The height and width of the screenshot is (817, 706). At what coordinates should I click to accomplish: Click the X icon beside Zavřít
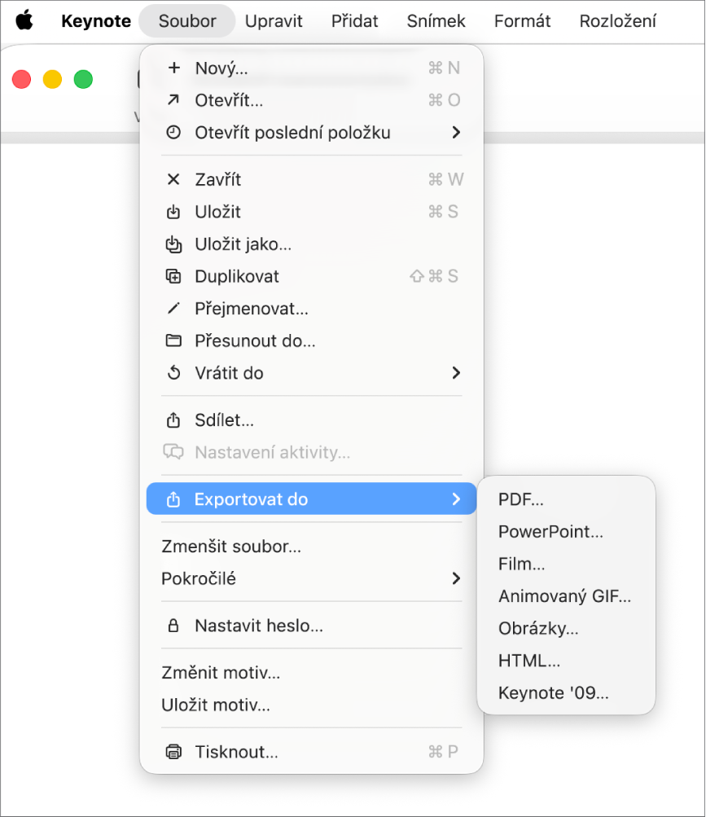(173, 179)
